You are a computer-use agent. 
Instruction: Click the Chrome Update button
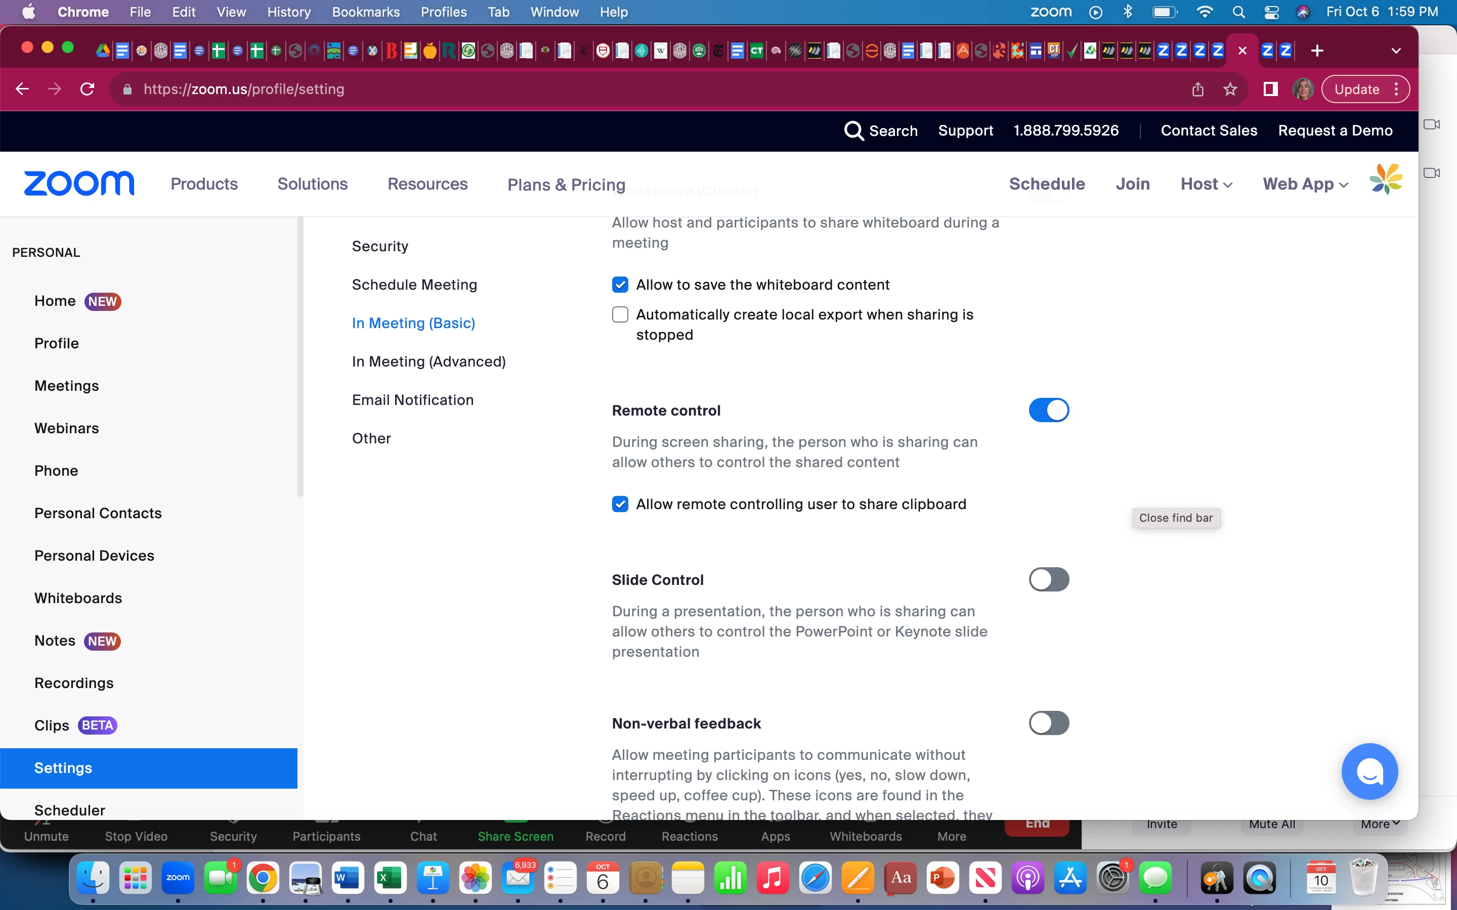point(1356,89)
